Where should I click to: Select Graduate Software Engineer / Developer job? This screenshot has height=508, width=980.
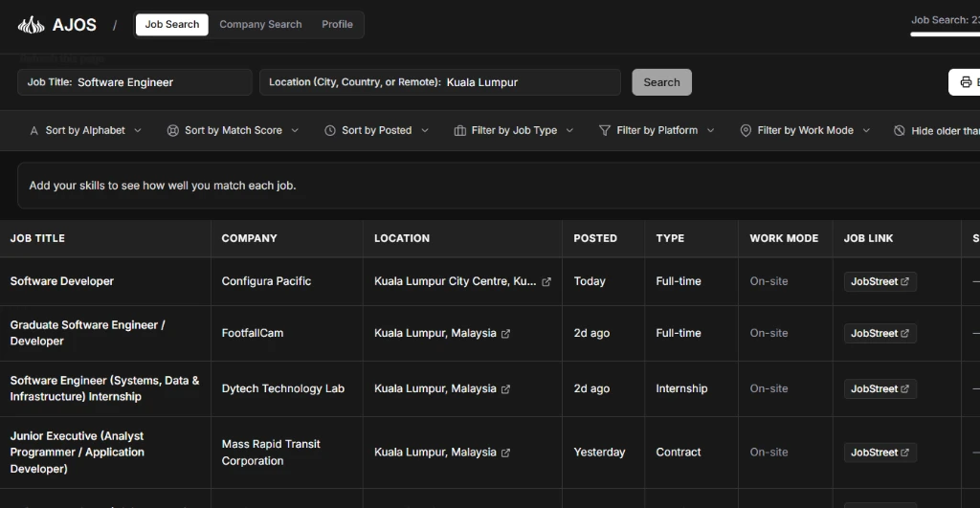click(87, 333)
